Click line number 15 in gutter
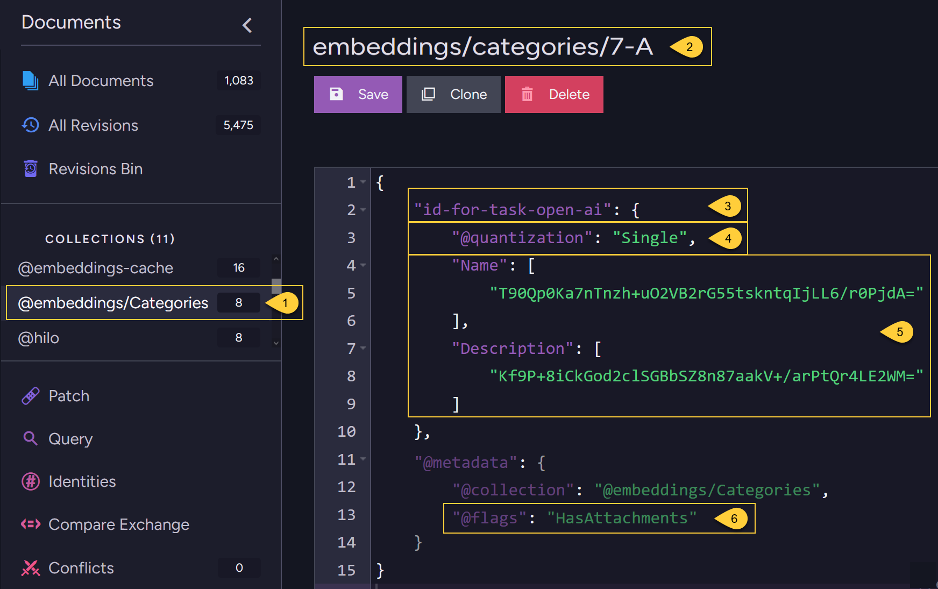Image resolution: width=938 pixels, height=589 pixels. point(346,570)
